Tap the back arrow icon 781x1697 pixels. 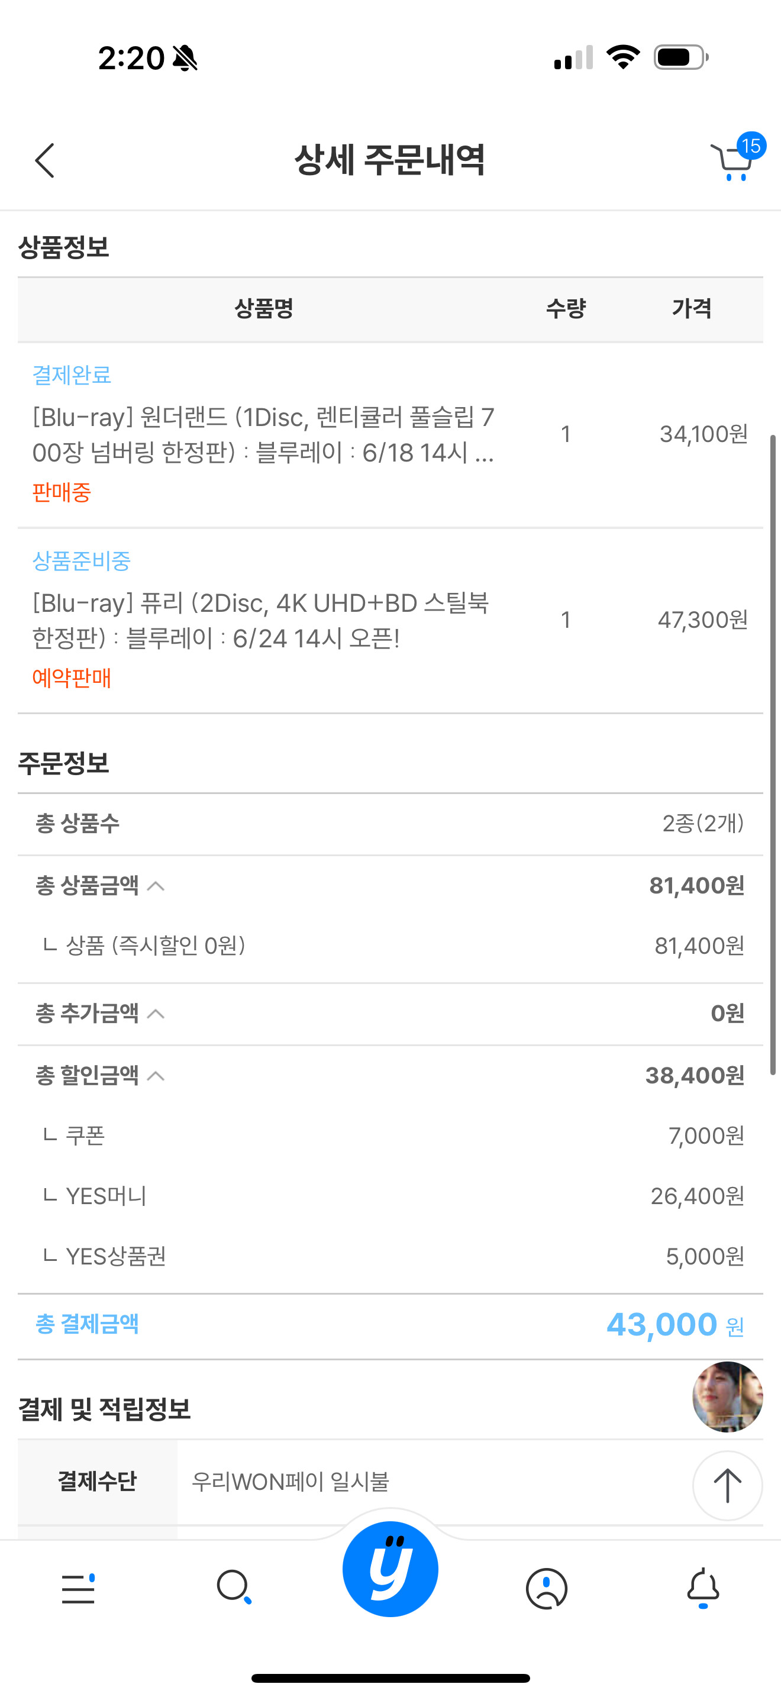pyautogui.click(x=45, y=160)
